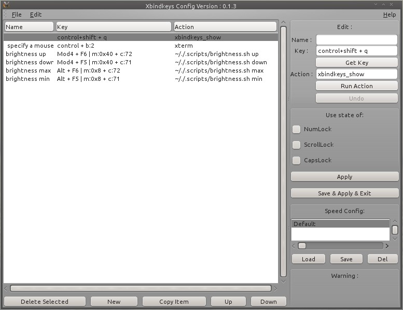Viewport: 403px width, 310px height.
Task: Click right arrow of list horizontal scrollbar
Action: coord(275,289)
